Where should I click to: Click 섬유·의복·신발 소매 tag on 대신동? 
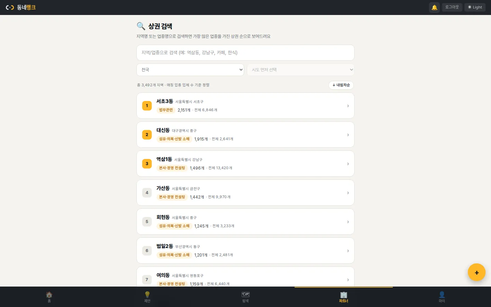[x=174, y=139]
